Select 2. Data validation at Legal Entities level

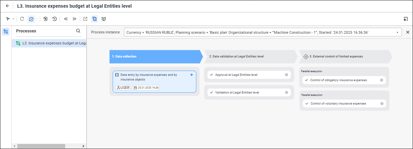point(249,56)
